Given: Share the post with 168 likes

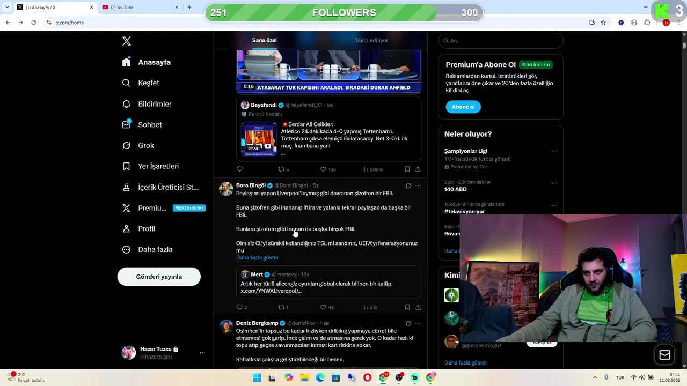Looking at the screenshot, I should point(418,169).
